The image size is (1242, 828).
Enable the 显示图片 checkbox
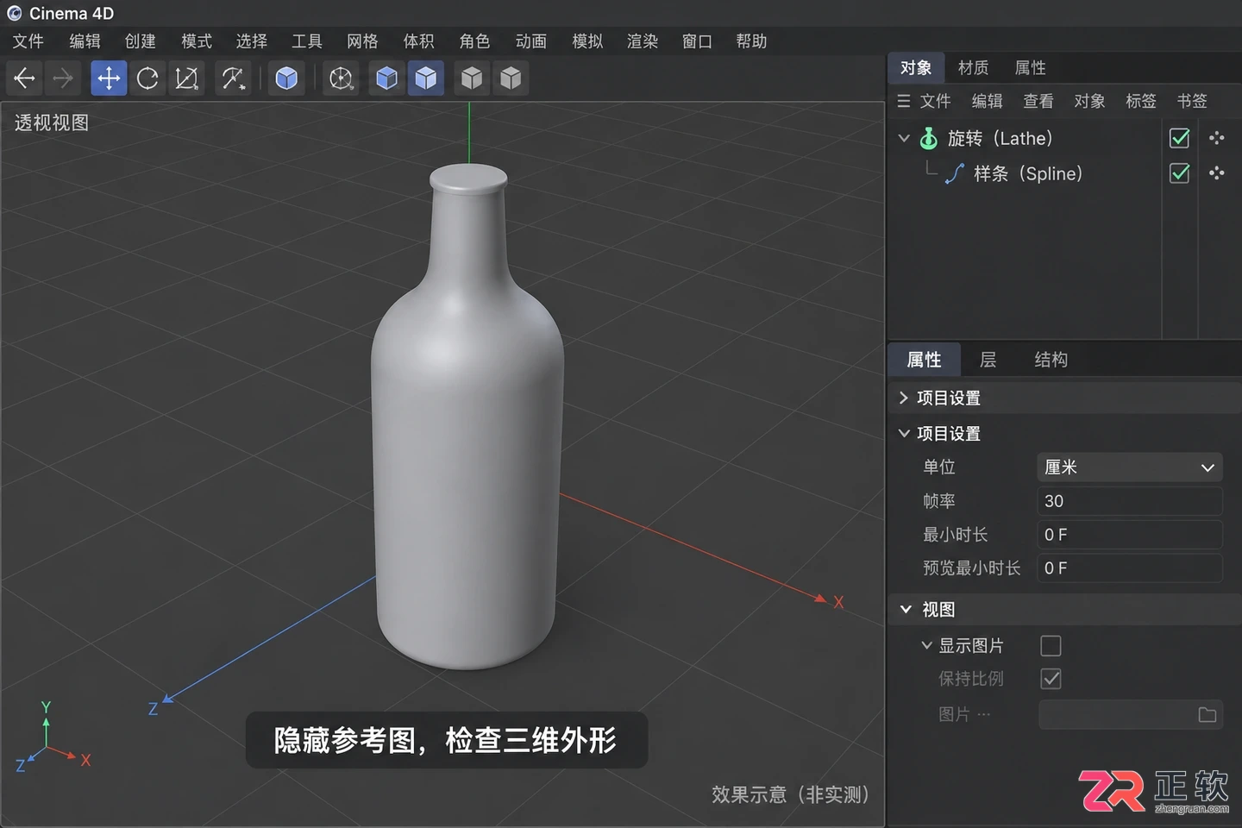coord(1051,645)
